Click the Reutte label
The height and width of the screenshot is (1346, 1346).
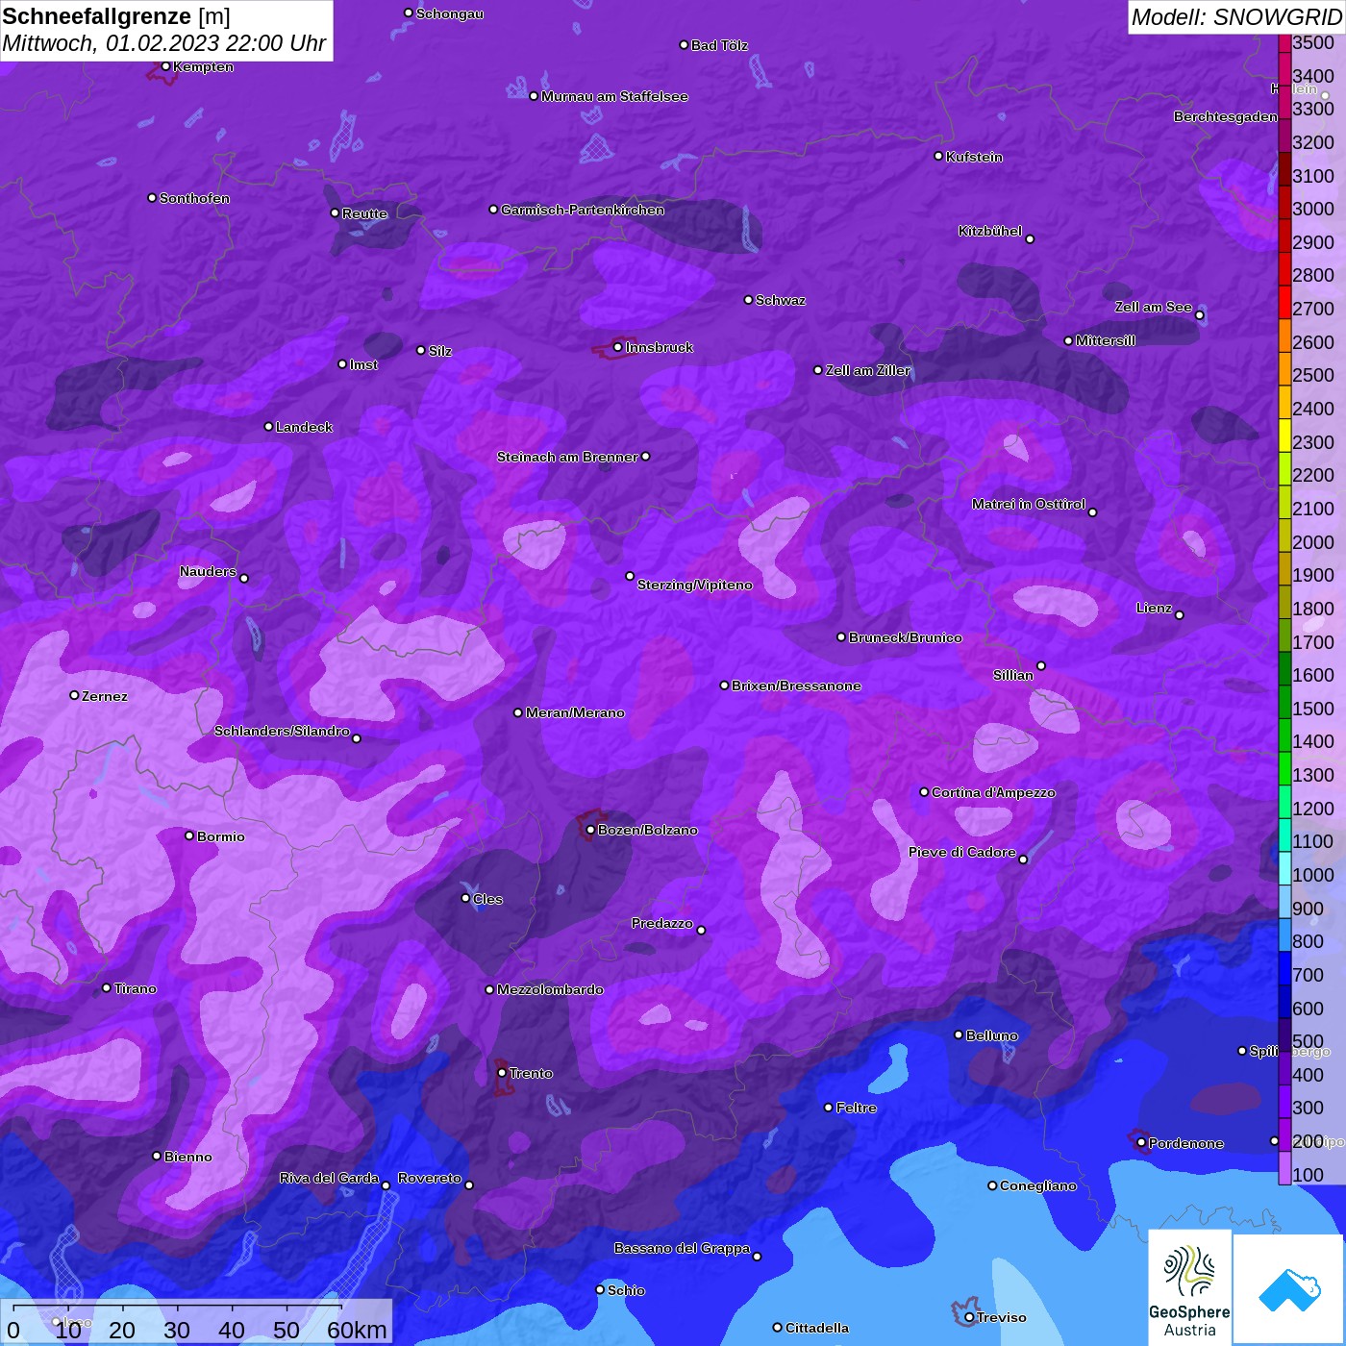pyautogui.click(x=364, y=213)
